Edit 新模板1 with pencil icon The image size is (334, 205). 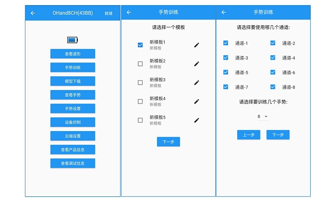[197, 45]
